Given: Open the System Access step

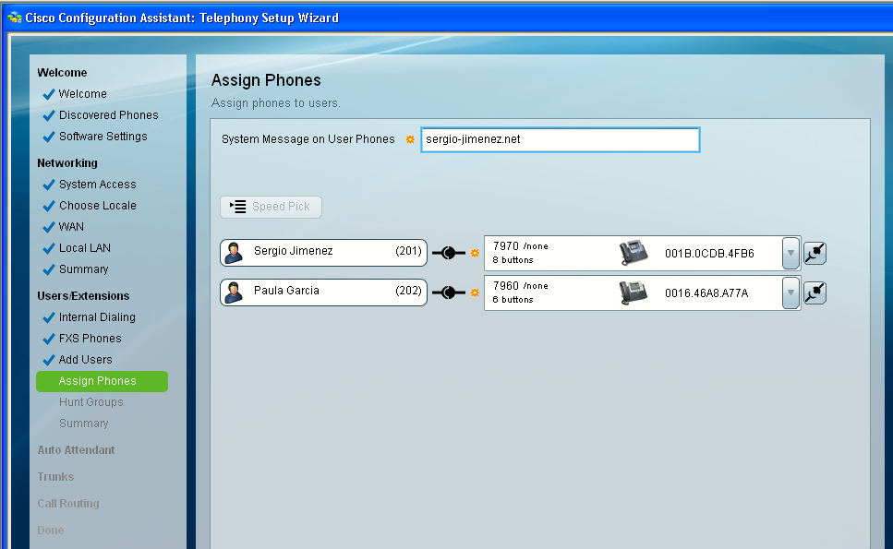Looking at the screenshot, I should [97, 185].
